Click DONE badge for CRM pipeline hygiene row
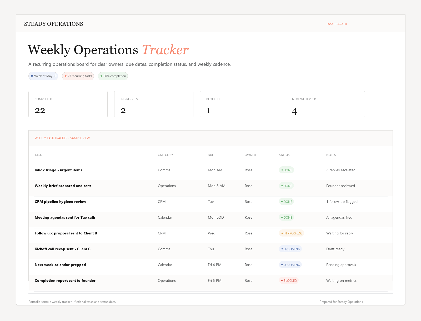Image resolution: width=421 pixels, height=321 pixels. [286, 202]
